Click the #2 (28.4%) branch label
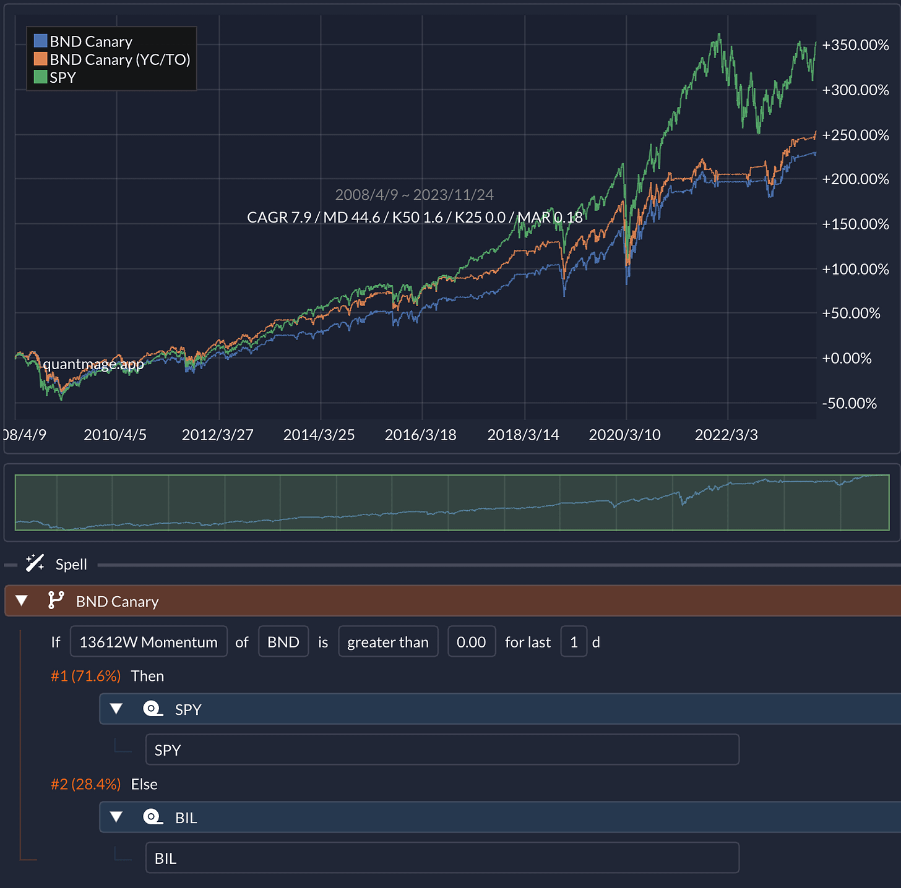The height and width of the screenshot is (888, 901). click(x=85, y=784)
